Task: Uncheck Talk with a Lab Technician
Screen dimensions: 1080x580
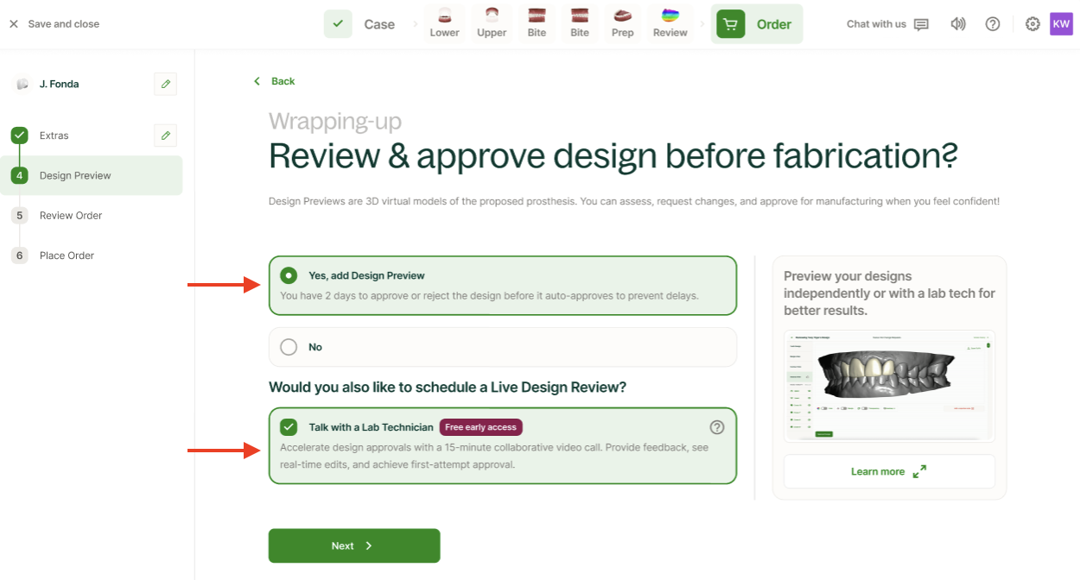Action: pyautogui.click(x=289, y=427)
